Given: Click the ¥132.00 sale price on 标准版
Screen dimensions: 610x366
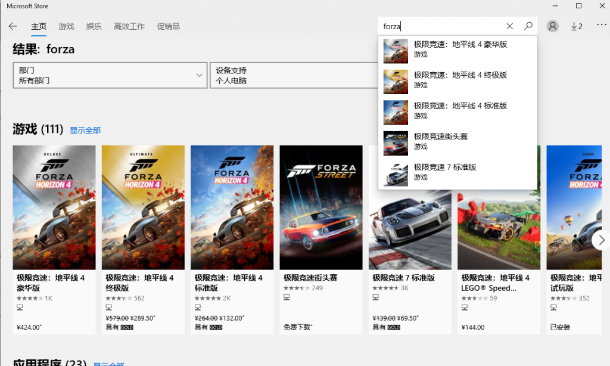Looking at the screenshot, I should [232, 318].
